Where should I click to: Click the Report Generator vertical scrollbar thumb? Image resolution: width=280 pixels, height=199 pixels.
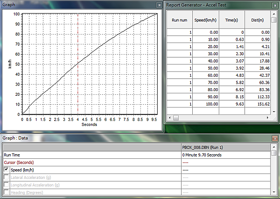click(274, 20)
